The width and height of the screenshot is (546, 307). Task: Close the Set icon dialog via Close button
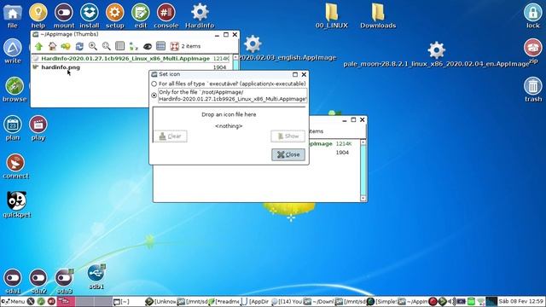tap(288, 154)
